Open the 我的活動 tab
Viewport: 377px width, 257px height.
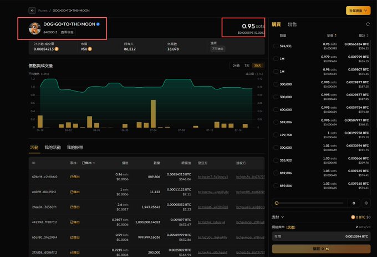[x=53, y=148]
